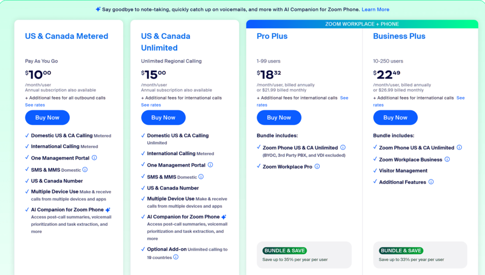The height and width of the screenshot is (275, 485).
Task: Open See rates link under Metered plan
Action: (36, 105)
